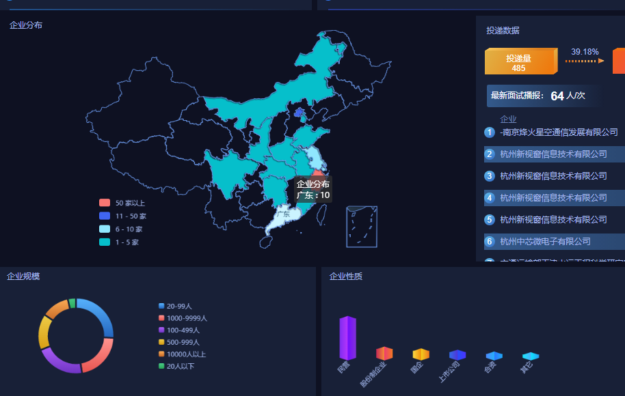Image resolution: width=625 pixels, height=396 pixels.
Task: Click the number 5 rank badge
Action: click(x=490, y=220)
